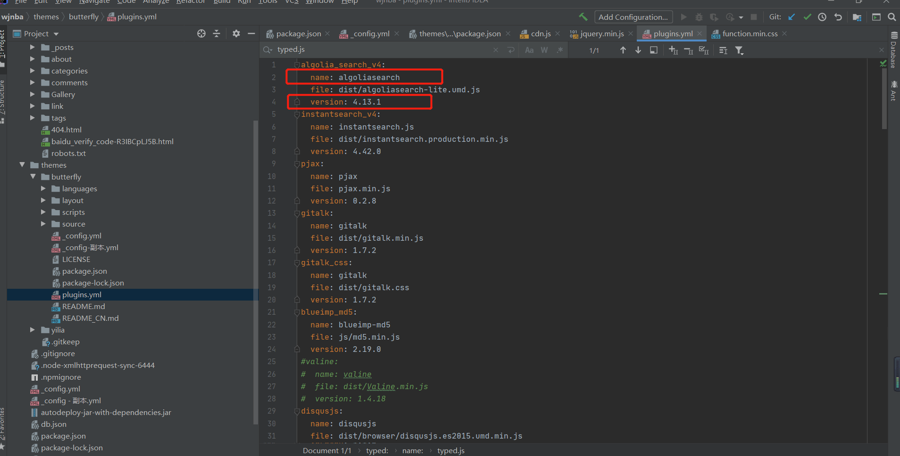This screenshot has height=456, width=900.
Task: Switch to function.min.css tab
Action: 750,33
